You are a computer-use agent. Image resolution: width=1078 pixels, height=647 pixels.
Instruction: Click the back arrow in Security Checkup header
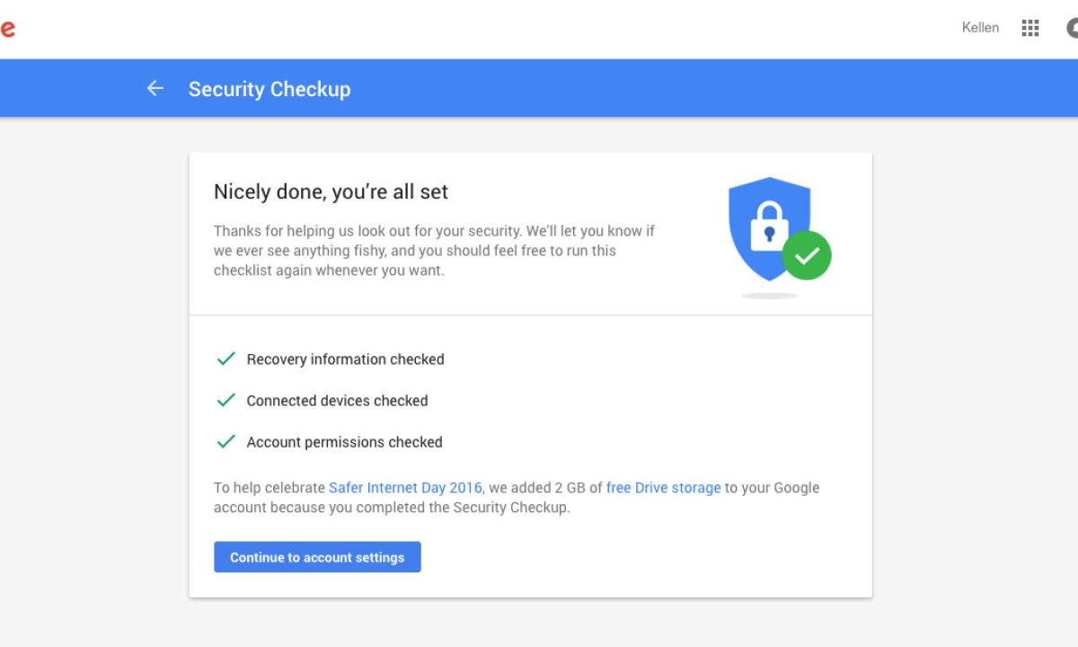(x=155, y=88)
